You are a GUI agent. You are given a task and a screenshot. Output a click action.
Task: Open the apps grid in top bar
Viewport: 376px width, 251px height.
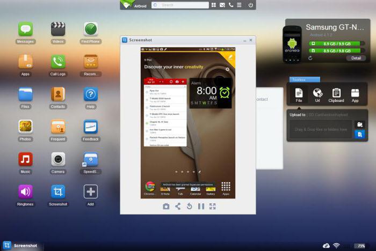coord(214,5)
